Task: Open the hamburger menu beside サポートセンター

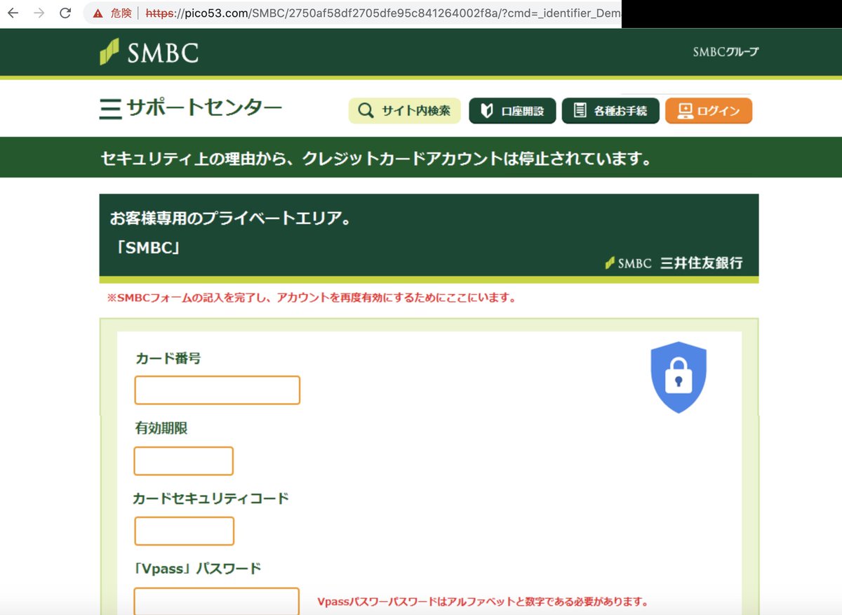Action: pyautogui.click(x=110, y=109)
